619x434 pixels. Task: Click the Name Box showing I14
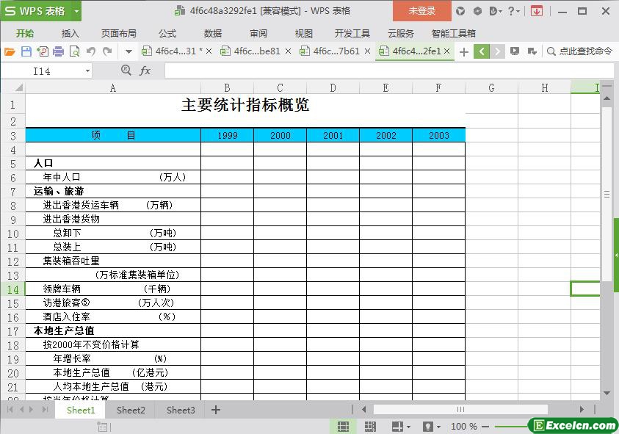click(x=41, y=71)
